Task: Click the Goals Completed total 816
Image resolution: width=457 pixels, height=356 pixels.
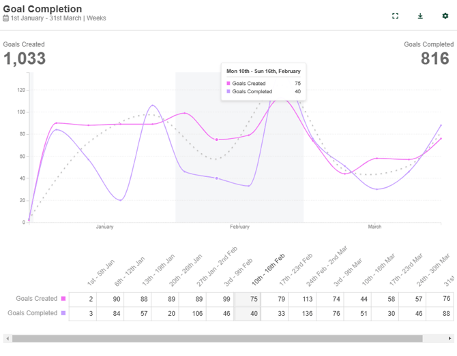Action: click(434, 59)
